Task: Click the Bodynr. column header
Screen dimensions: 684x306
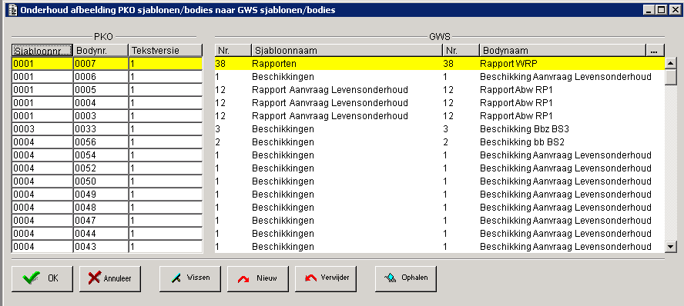Action: 100,50
